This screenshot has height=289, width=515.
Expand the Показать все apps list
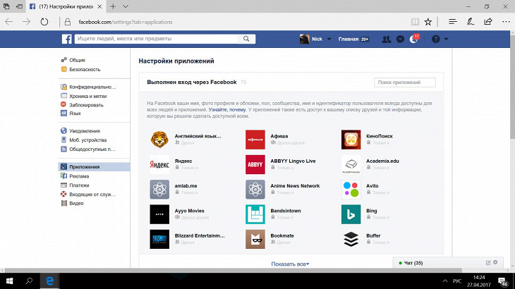(x=290, y=264)
